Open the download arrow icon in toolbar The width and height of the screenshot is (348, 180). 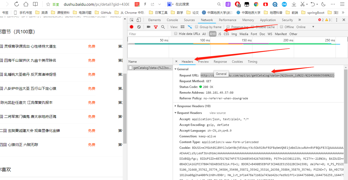pyautogui.click(x=294, y=4)
